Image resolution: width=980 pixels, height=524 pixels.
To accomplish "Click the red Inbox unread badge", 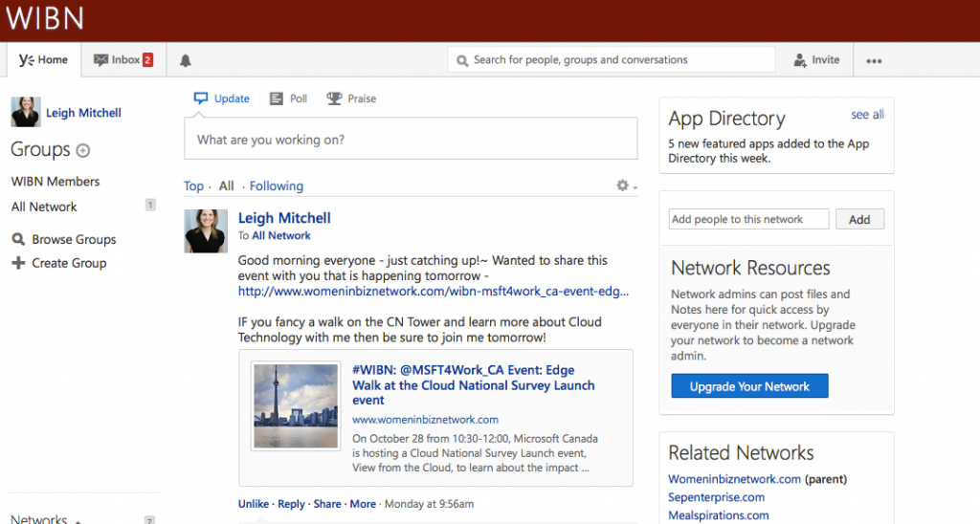I will pyautogui.click(x=147, y=60).
